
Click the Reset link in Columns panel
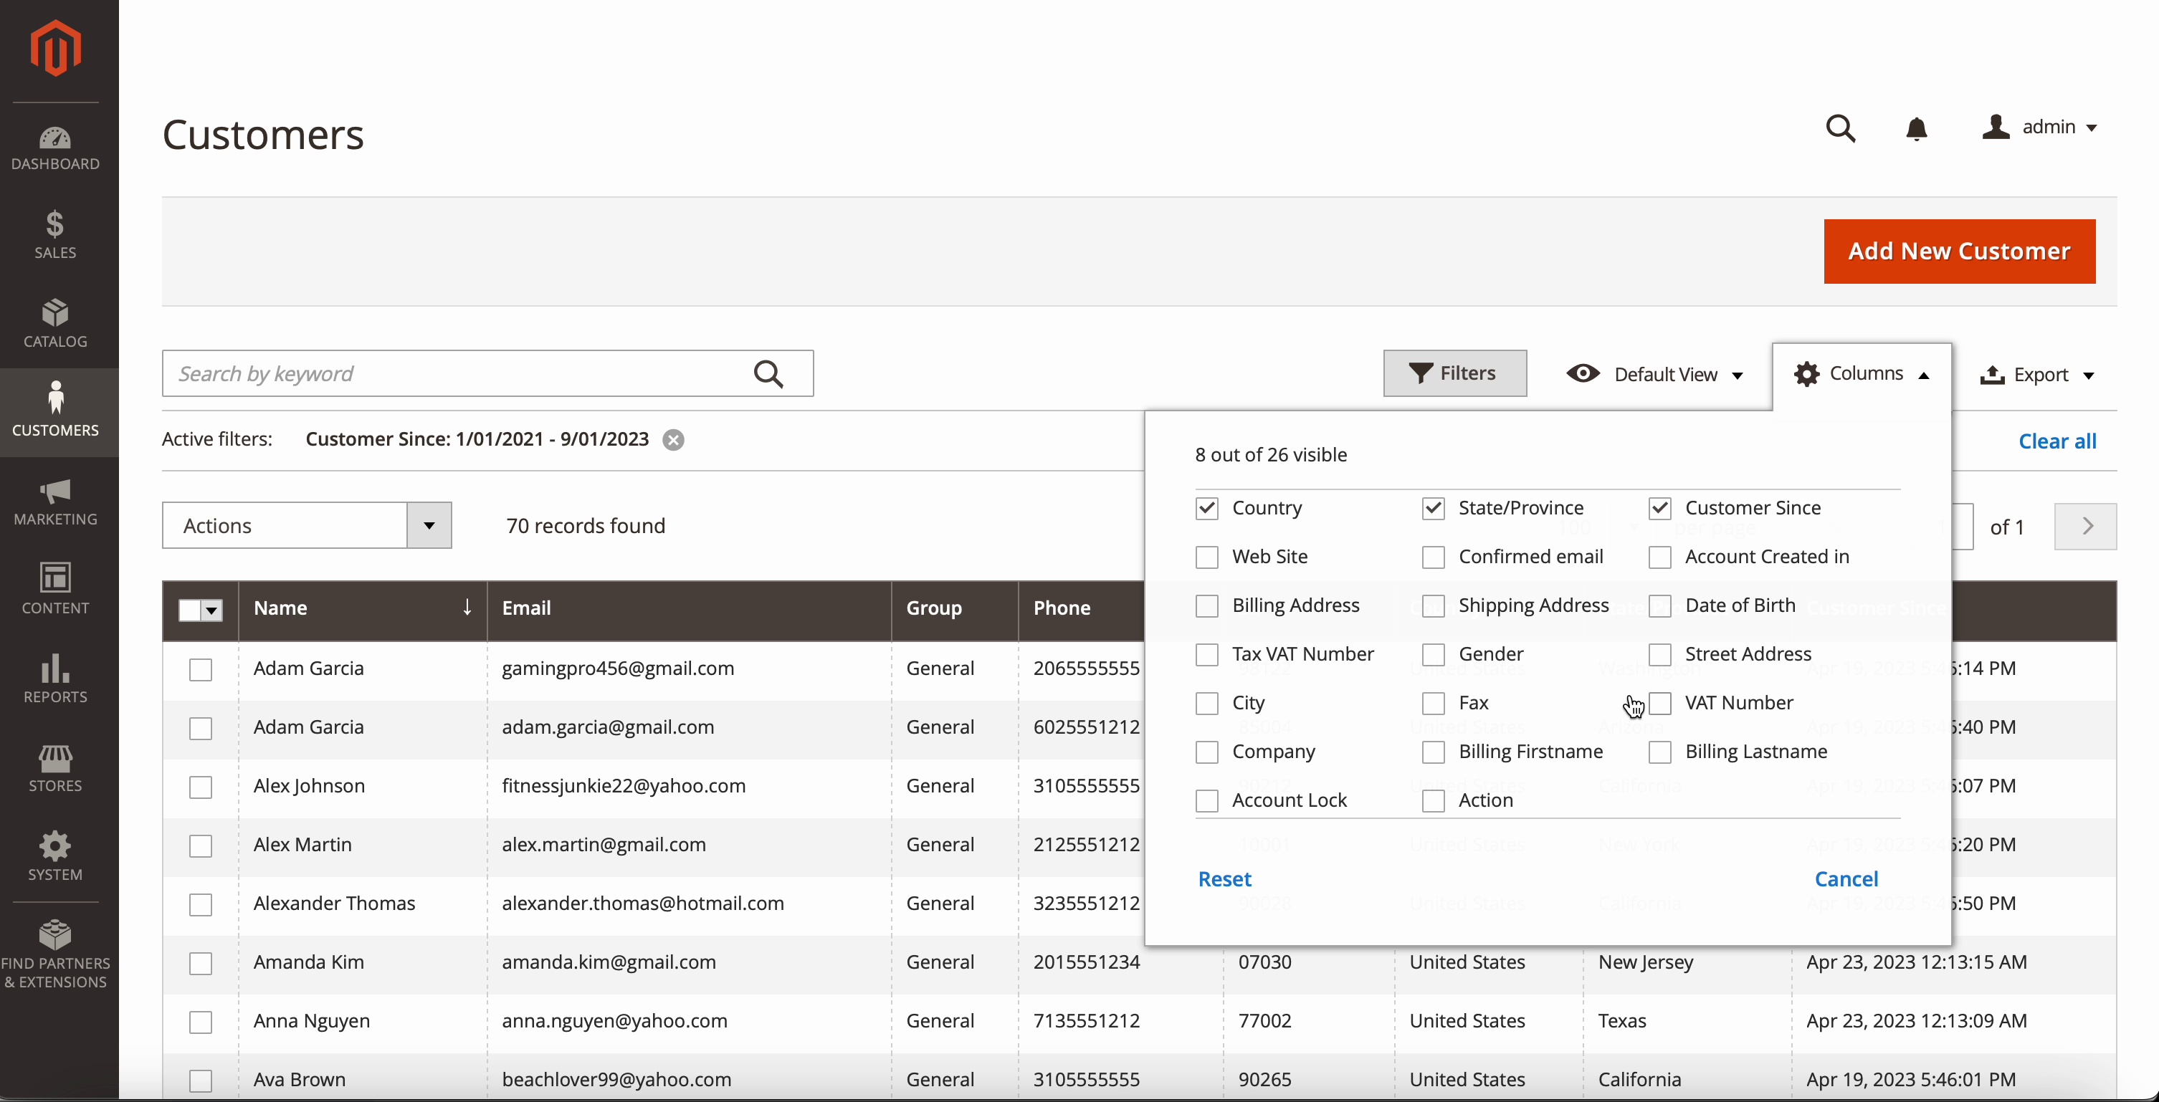click(1224, 879)
